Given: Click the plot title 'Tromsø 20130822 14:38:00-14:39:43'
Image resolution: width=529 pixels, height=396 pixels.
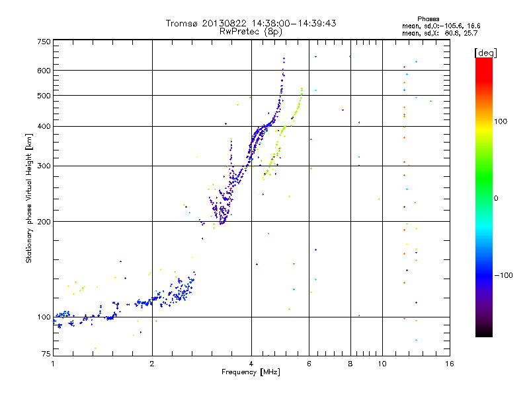Looking at the screenshot, I should (x=251, y=23).
